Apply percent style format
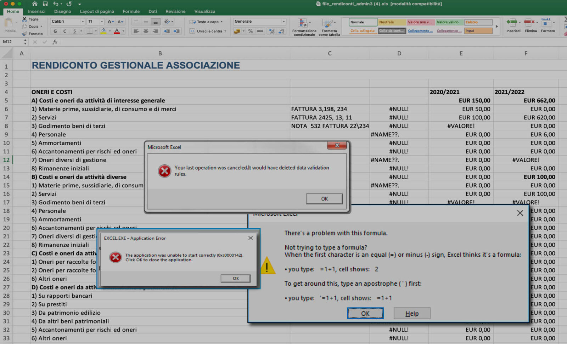Screen dimensions: 567x344 [x=251, y=31]
